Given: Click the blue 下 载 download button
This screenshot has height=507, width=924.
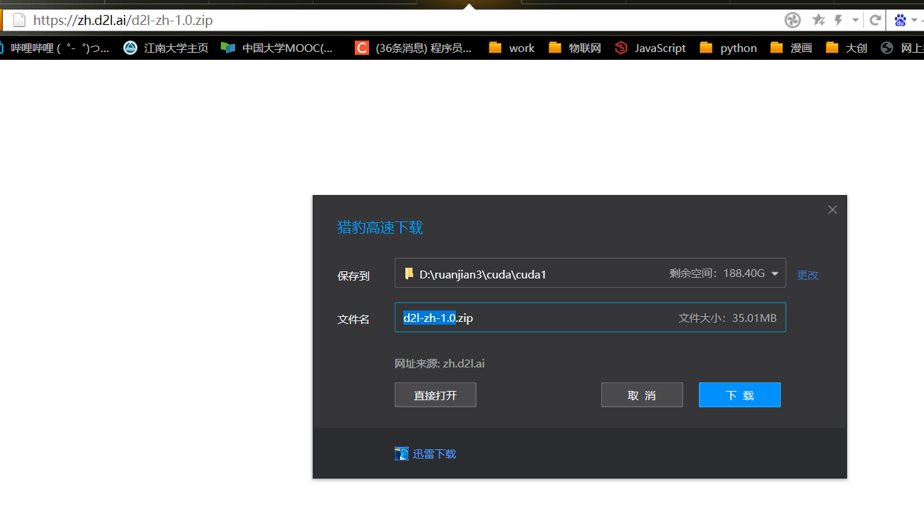Looking at the screenshot, I should 739,395.
